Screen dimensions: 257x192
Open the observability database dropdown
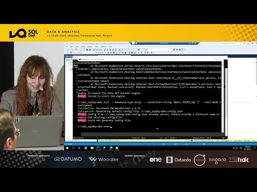tap(84, 53)
